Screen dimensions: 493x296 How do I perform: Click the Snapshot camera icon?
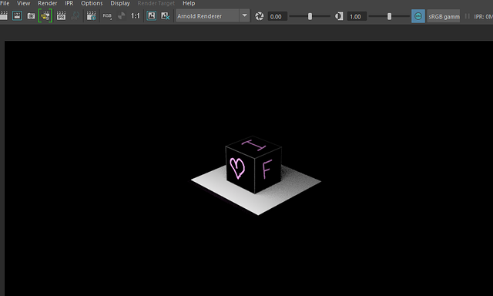[x=31, y=15]
